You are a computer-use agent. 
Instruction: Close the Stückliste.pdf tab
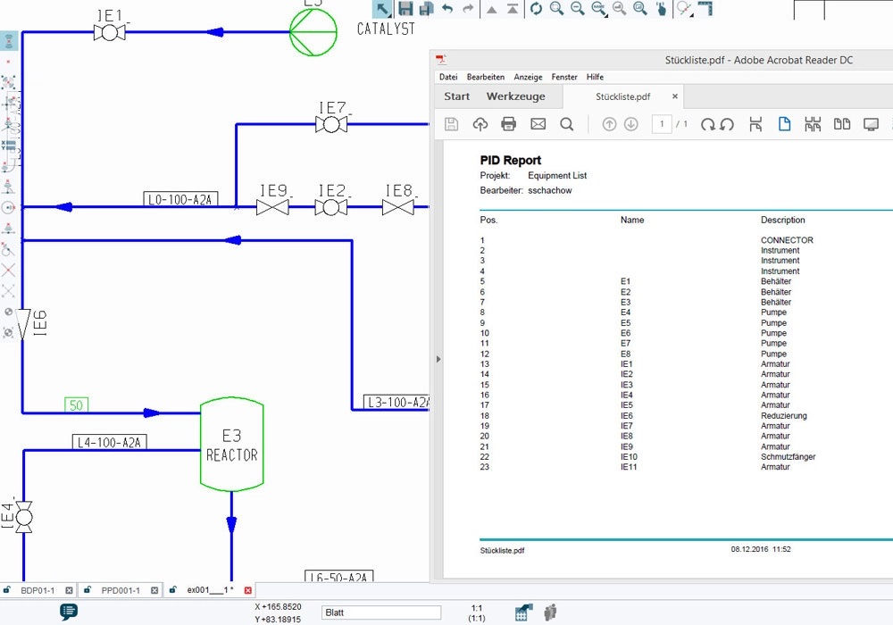675,96
